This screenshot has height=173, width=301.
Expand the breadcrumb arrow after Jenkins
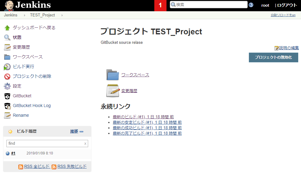24,15
